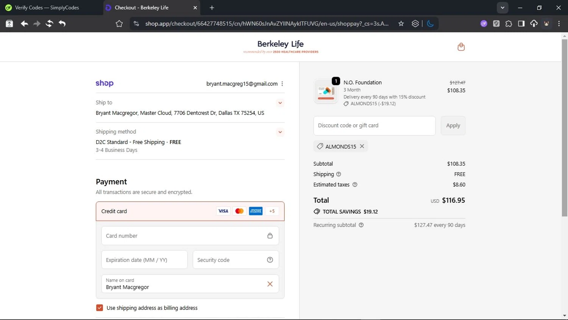Show more card types with +5 badge
568x320 pixels.
pyautogui.click(x=272, y=211)
